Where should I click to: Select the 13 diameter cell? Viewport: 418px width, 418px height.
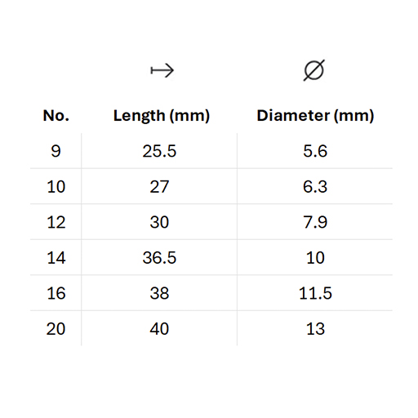pyautogui.click(x=315, y=329)
